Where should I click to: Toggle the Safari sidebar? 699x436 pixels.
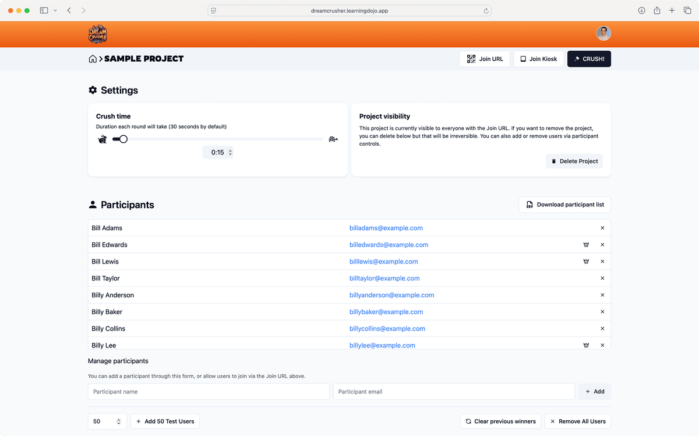click(44, 10)
